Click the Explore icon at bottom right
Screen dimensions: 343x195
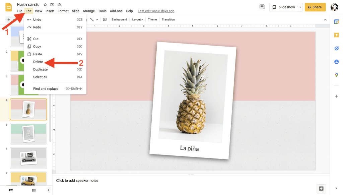pos(321,189)
